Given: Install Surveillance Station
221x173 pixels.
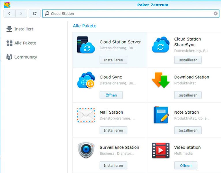Looking at the screenshot, I should point(113,166).
